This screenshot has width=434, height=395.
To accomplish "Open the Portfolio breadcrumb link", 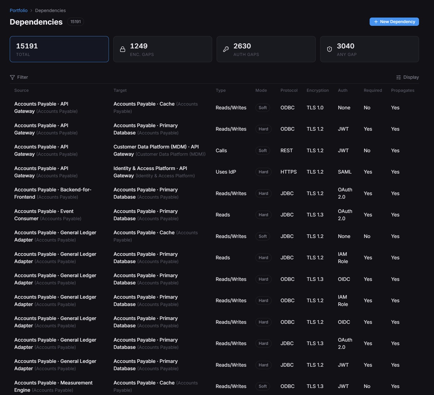I will (18, 10).
